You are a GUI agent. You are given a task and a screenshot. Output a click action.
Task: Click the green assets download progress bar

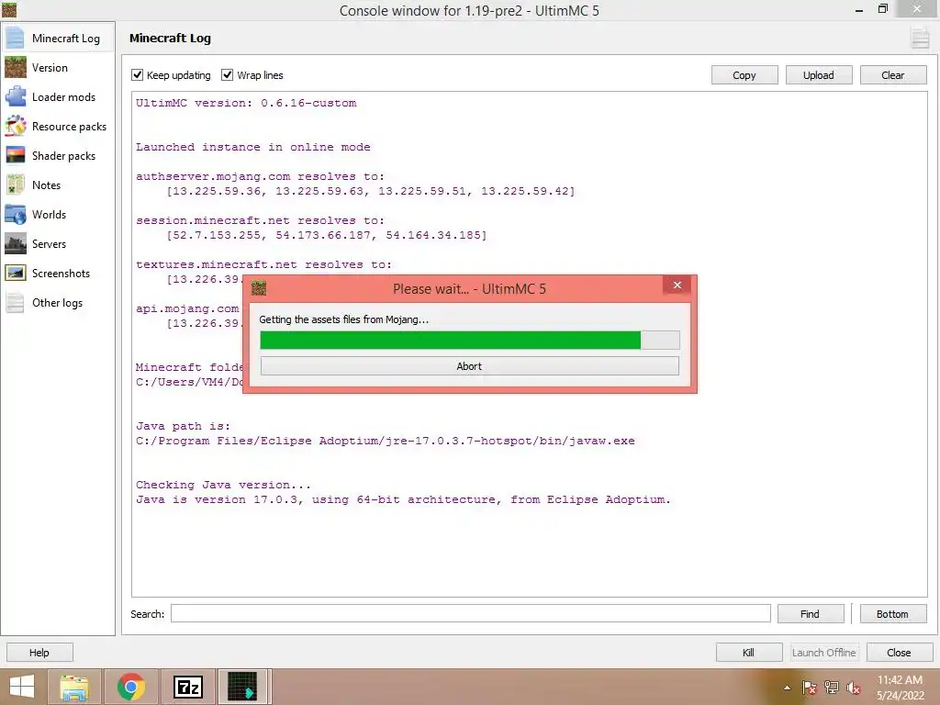469,340
